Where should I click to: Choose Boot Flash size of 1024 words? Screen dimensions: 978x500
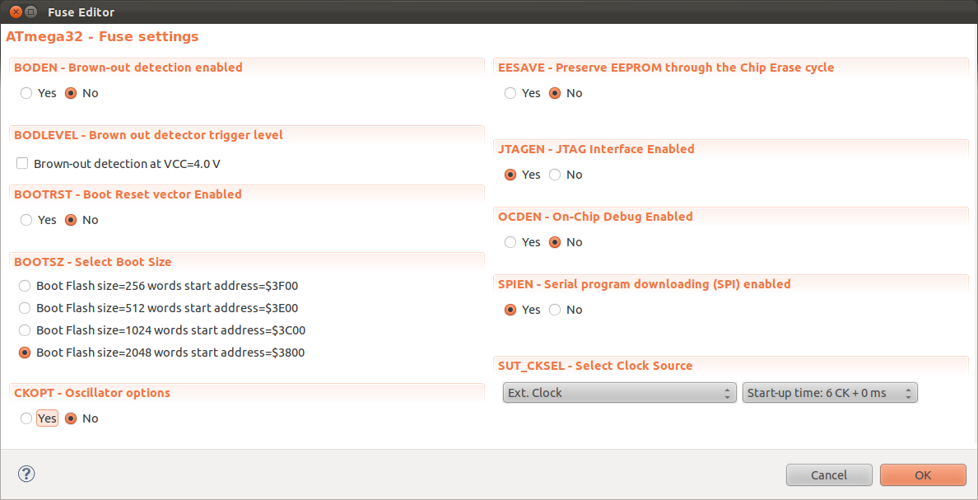click(25, 330)
